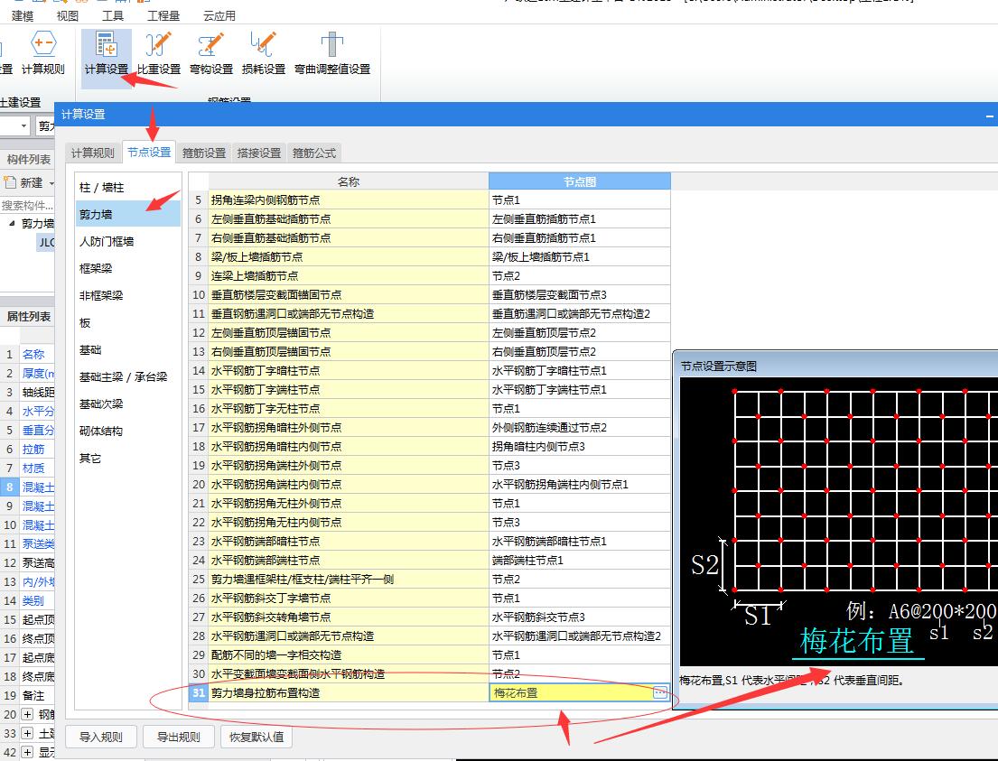This screenshot has width=998, height=761.
Task: Select 剪力墙 category in list
Action: point(128,215)
